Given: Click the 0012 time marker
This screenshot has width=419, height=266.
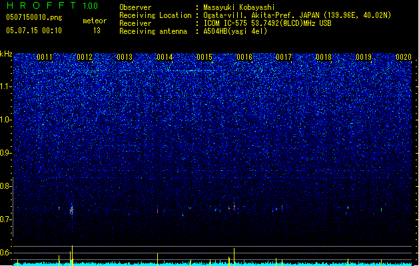Looking at the screenshot, I should (85, 57).
